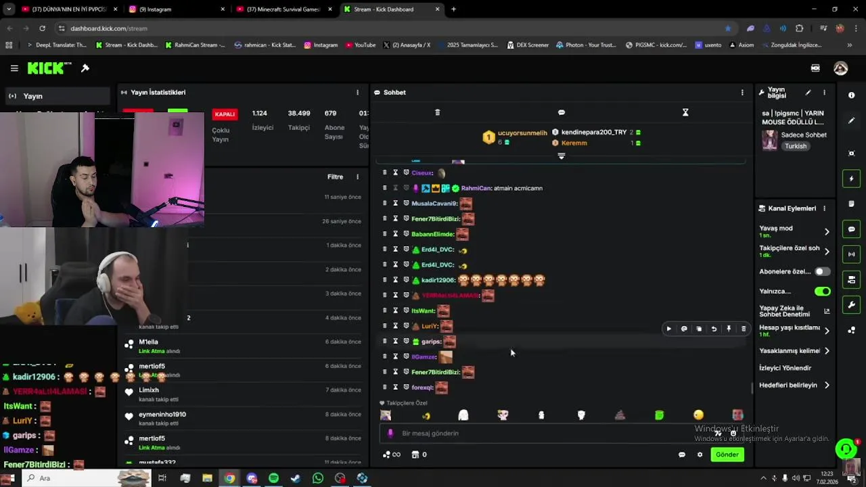The height and width of the screenshot is (487, 866).
Task: Click the broadcast signal icon in the right sidebar
Action: pos(851,254)
